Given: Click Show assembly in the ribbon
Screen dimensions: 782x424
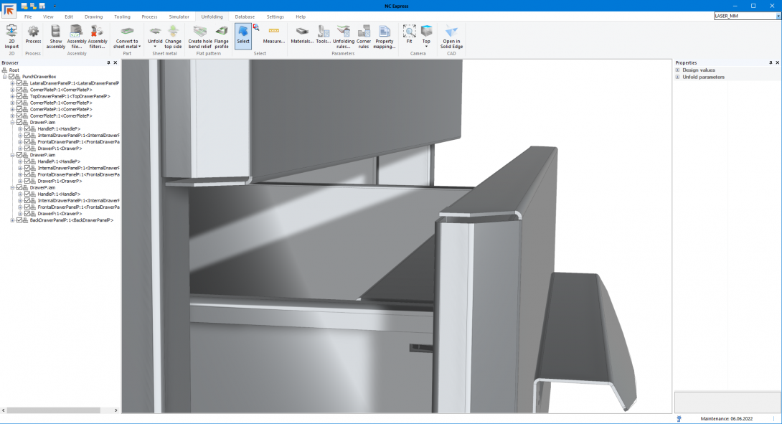Looking at the screenshot, I should [56, 36].
